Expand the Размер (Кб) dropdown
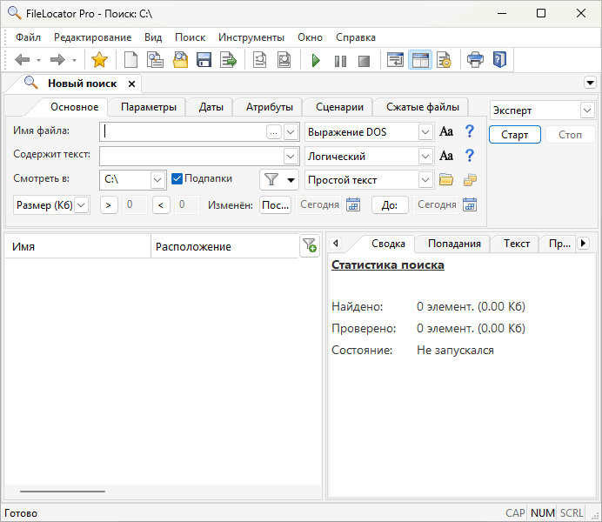Screen dimensions: 602x522 pyautogui.click(x=81, y=205)
